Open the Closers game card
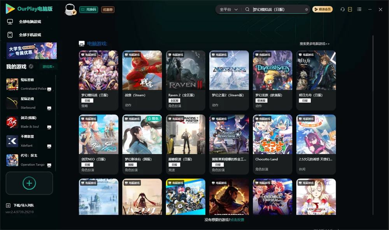The width and height of the screenshot is (389, 230). tap(186, 197)
